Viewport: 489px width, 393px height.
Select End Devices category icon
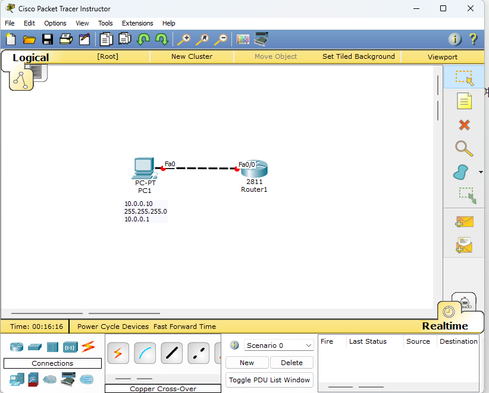pos(17,379)
